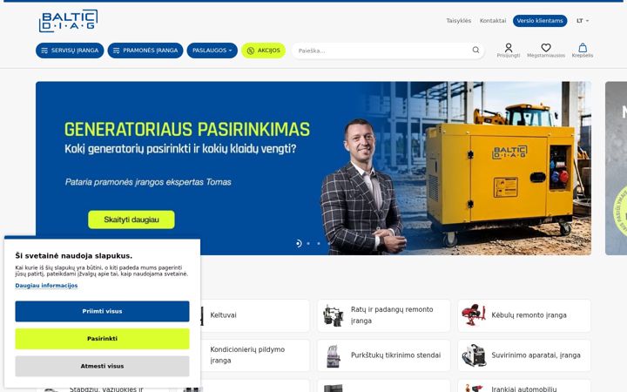
Task: Select the first carousel slide indicator
Action: (299, 243)
